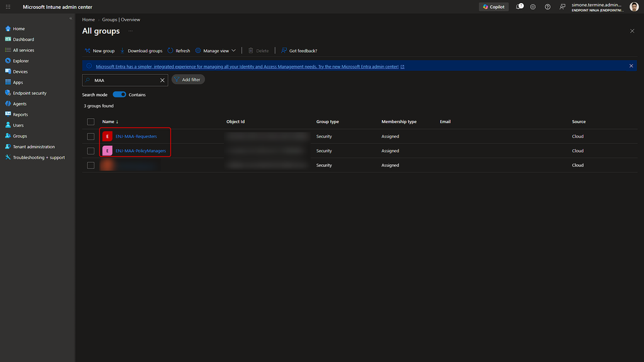Click the All services list icon
The image size is (644, 362).
click(x=8, y=50)
